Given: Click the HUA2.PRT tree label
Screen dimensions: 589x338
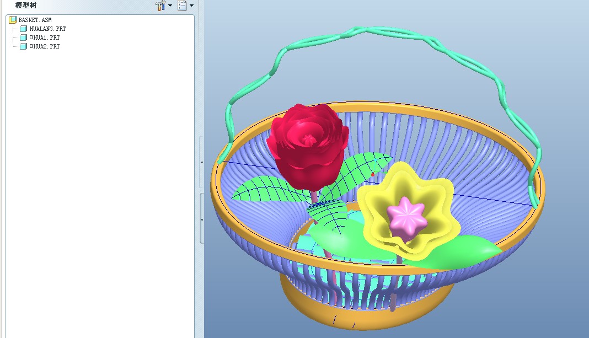Looking at the screenshot, I should [x=45, y=46].
